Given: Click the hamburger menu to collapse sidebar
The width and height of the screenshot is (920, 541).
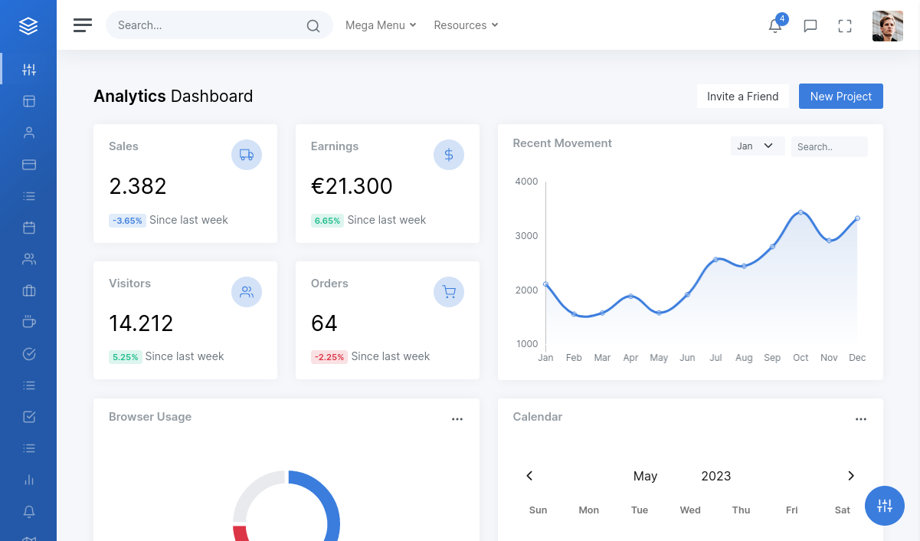Looking at the screenshot, I should 83,25.
